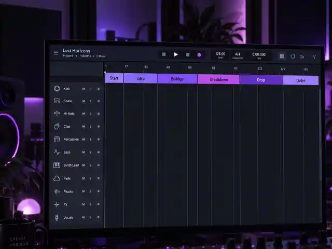
Task: Select the Percussion track name
Action: [x=71, y=140]
